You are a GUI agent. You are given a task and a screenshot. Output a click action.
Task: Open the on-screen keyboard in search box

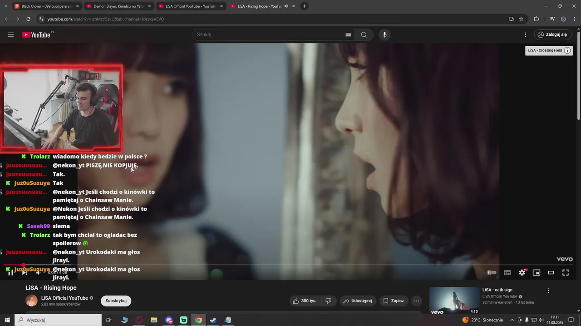pos(348,35)
